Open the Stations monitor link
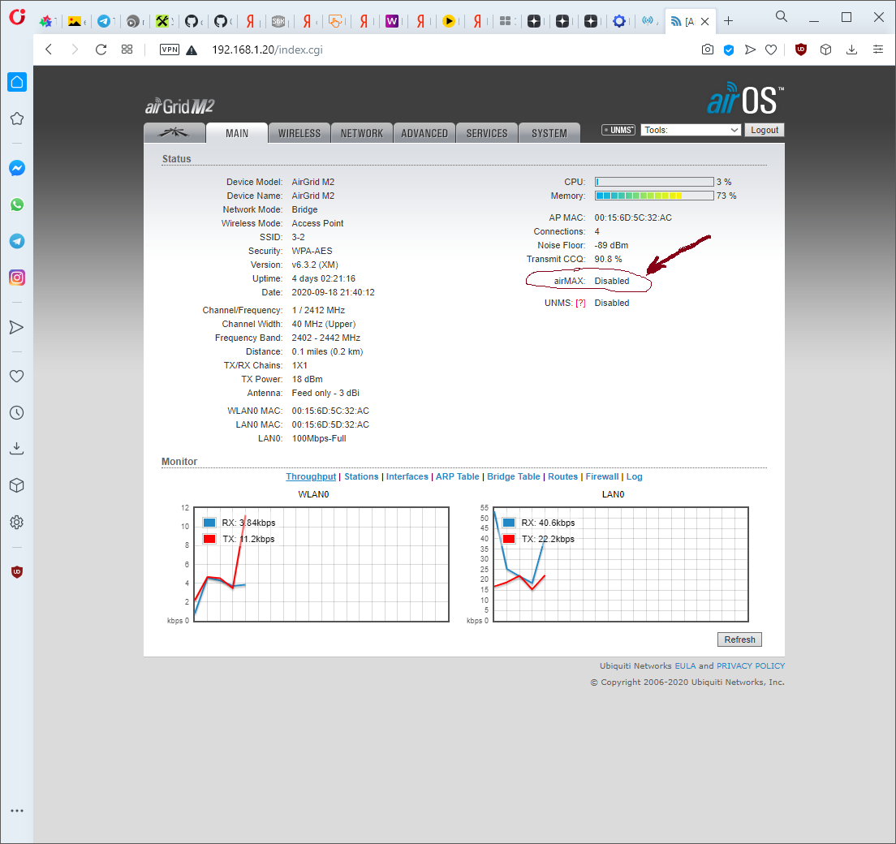Viewport: 896px width, 844px height. click(361, 476)
